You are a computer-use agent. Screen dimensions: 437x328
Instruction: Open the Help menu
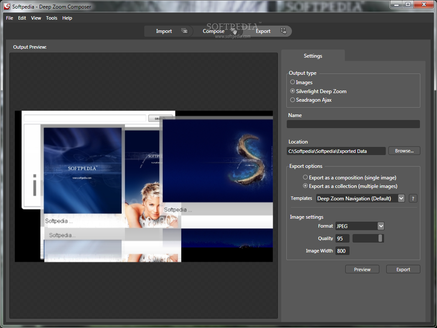pos(67,18)
